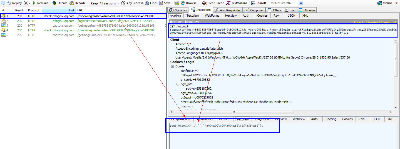Open the TextWizard tool

pyautogui.click(x=237, y=3)
